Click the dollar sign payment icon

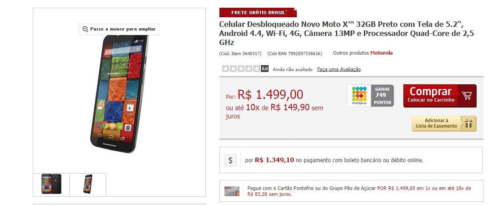point(230,160)
